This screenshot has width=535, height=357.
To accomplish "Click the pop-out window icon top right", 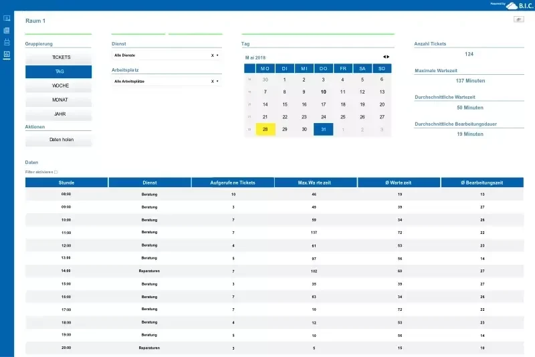I will (x=518, y=19).
